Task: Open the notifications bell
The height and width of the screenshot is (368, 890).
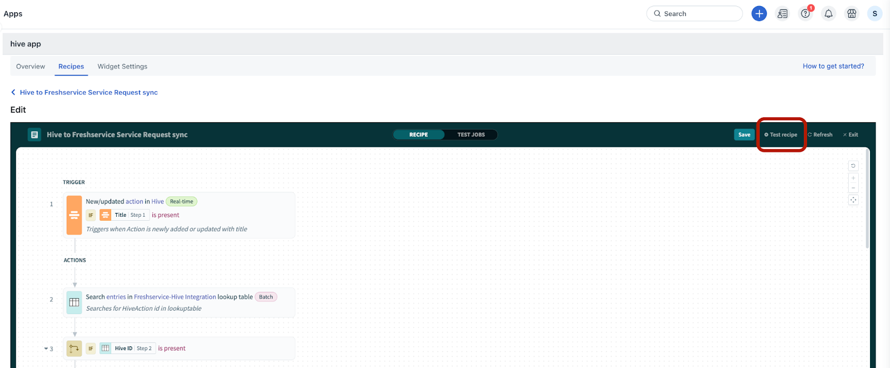Action: pos(828,13)
